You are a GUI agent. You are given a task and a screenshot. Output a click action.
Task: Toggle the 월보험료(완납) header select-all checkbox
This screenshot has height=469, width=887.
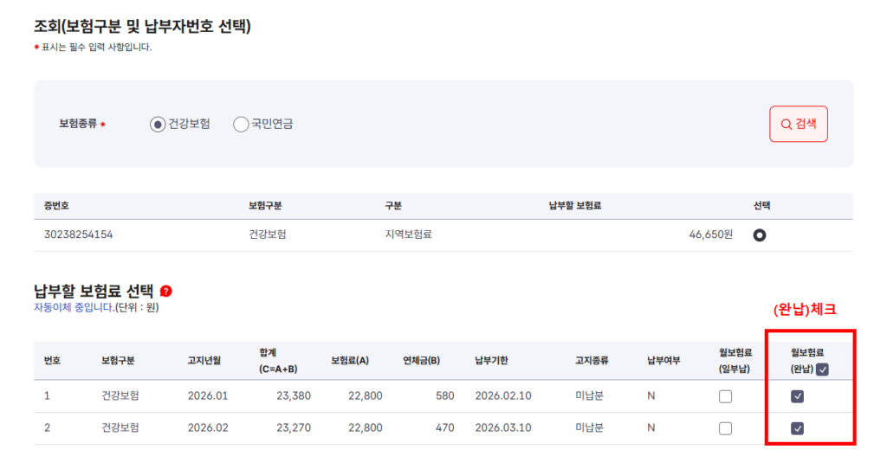tap(823, 369)
